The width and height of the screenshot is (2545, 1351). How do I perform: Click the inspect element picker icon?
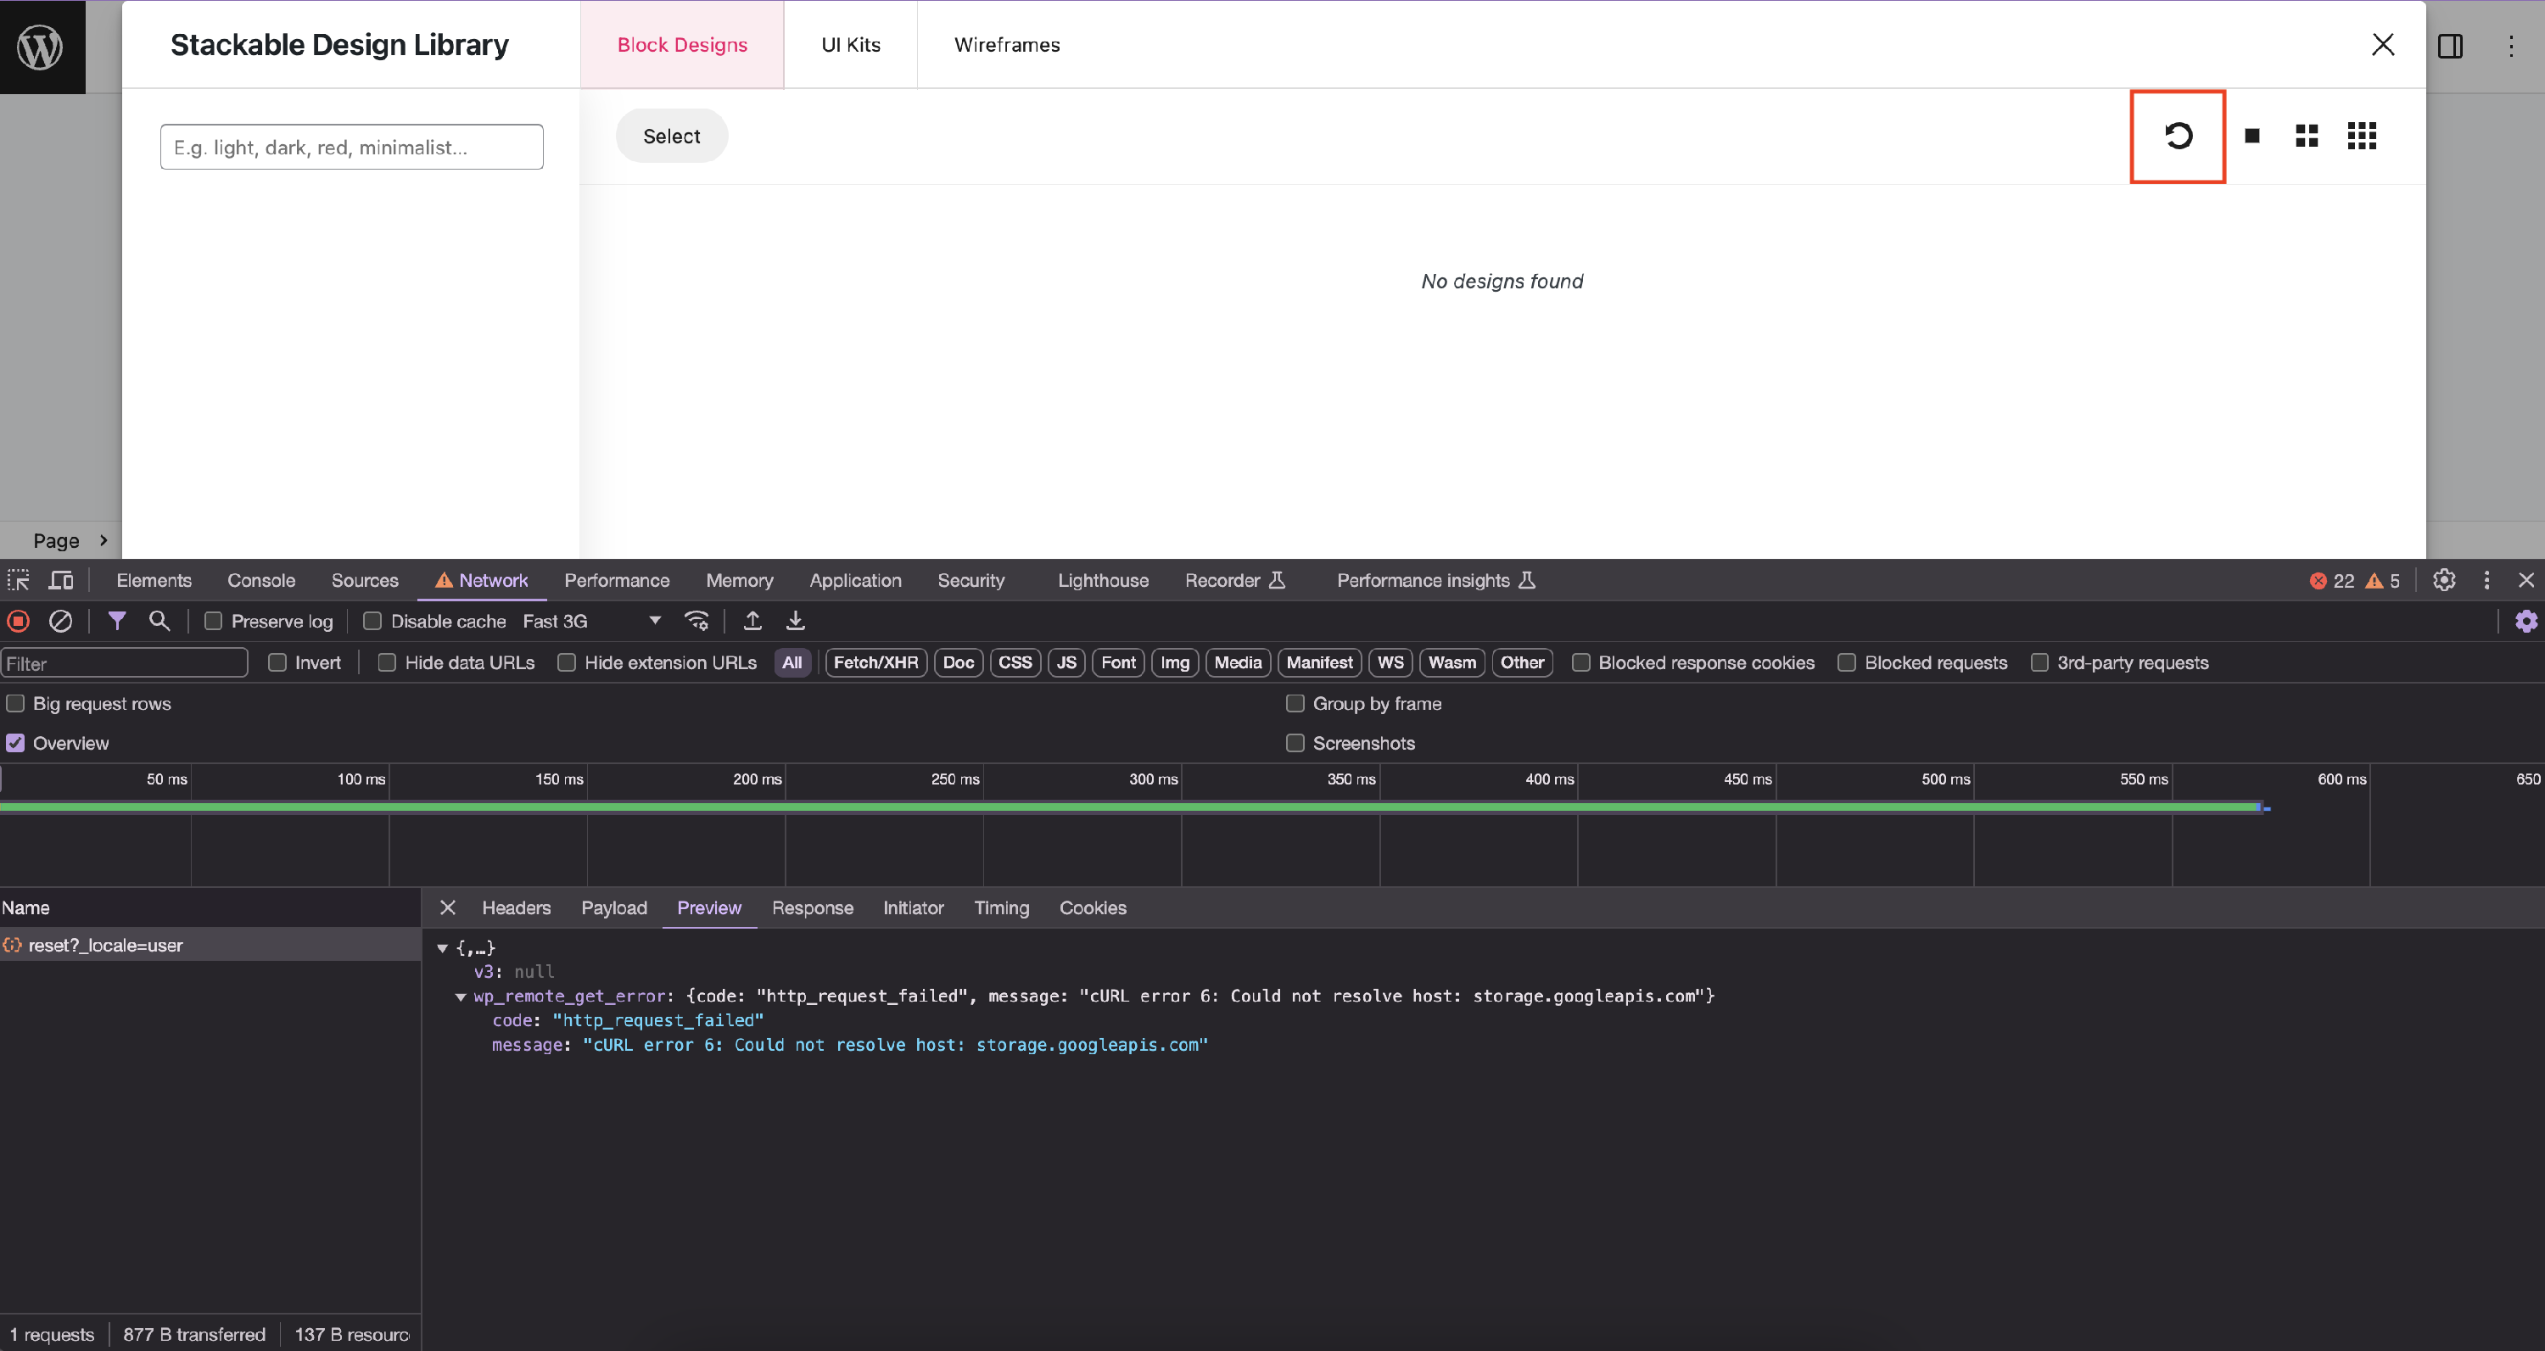(x=19, y=581)
